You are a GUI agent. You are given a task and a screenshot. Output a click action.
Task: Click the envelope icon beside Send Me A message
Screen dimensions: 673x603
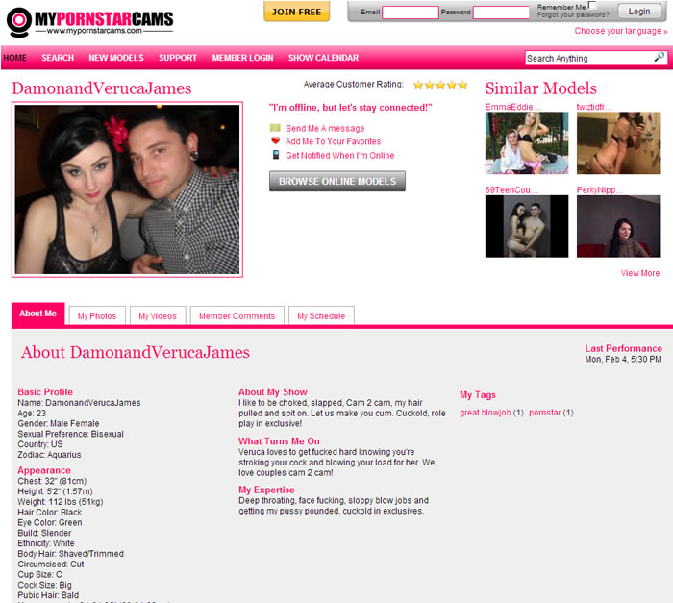click(x=276, y=128)
